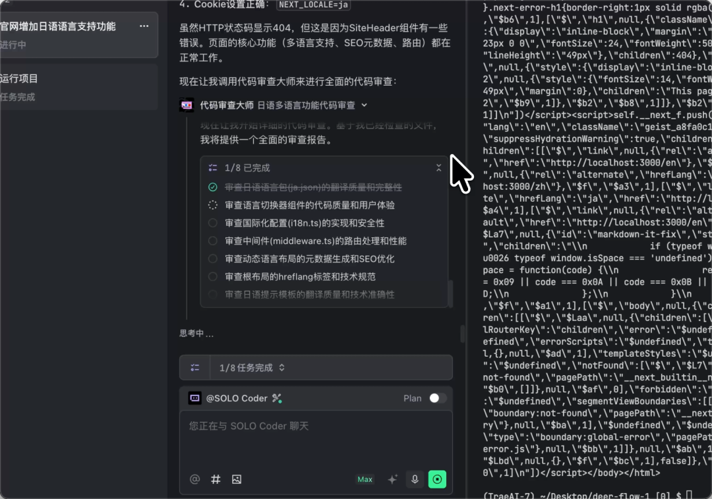Open the three-dot menu on the Japanese language task
Image resolution: width=712 pixels, height=499 pixels.
144,26
